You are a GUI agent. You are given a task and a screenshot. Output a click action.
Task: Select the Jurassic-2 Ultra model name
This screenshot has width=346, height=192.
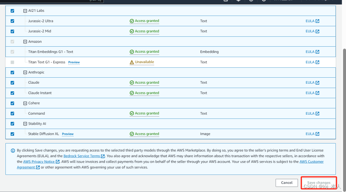click(x=41, y=21)
